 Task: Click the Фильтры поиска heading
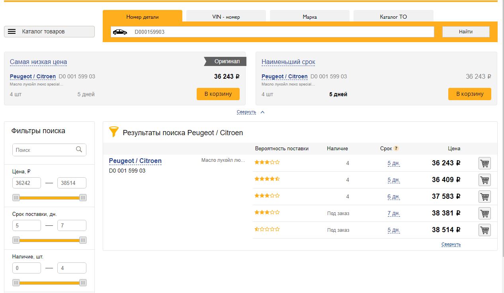38,131
